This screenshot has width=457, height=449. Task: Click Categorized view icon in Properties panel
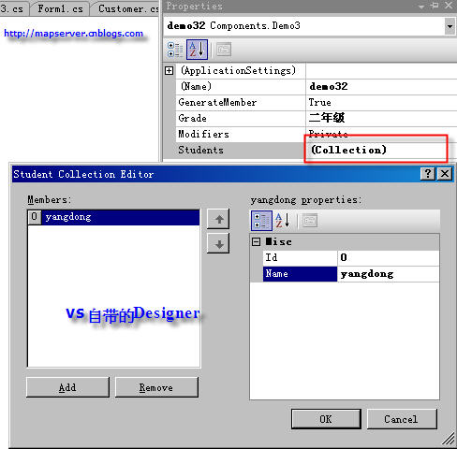[175, 50]
